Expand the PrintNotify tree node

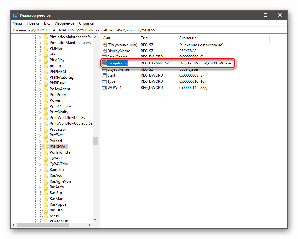pyautogui.click(x=40, y=112)
